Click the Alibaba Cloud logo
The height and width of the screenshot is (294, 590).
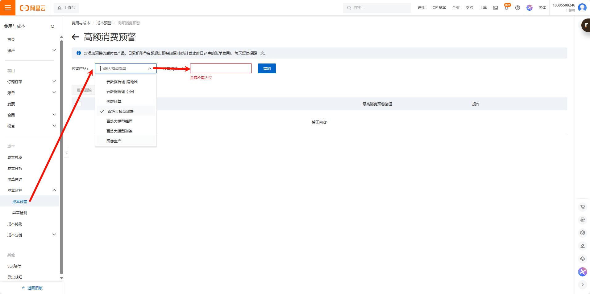(32, 8)
